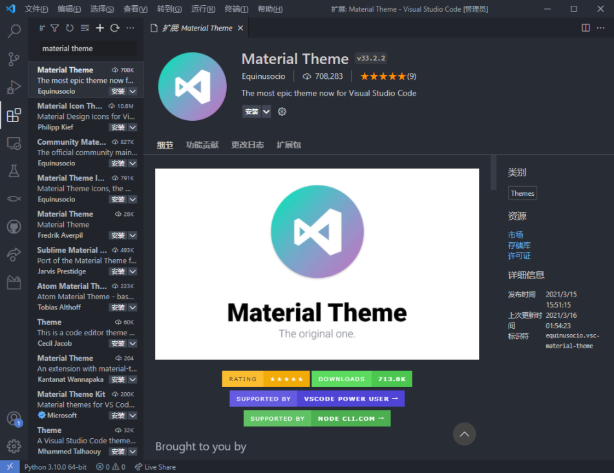Screen dimensions: 614x473
Task: Clear extensions search results
Action: (85, 28)
